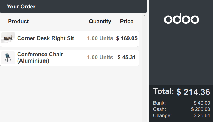This screenshot has height=122, width=213.
Task: Click the Price column header
Action: 127,21
